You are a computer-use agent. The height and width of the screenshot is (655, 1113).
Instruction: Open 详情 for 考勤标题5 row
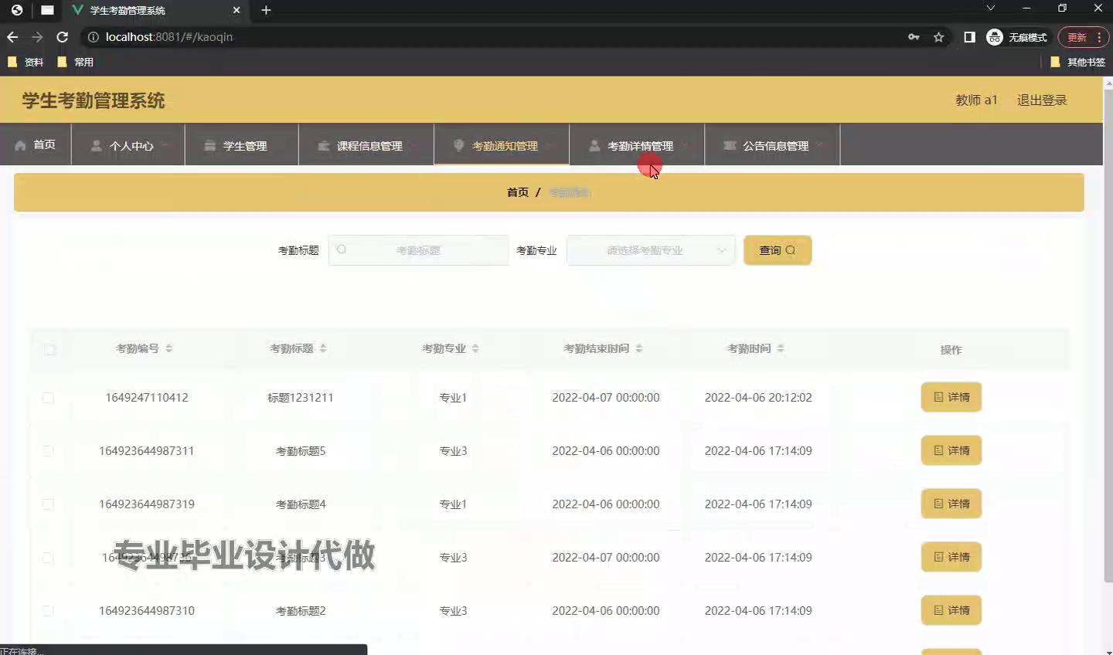(951, 450)
